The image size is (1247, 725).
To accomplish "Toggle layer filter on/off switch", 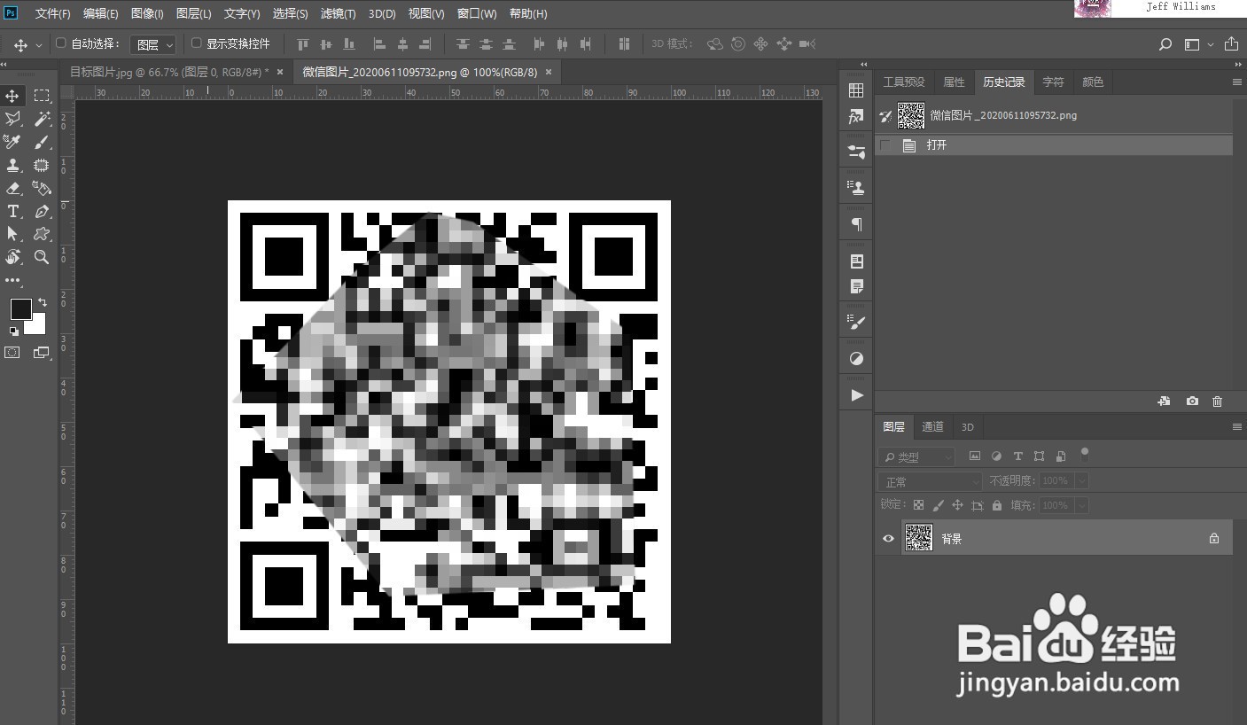I will pos(1084,455).
